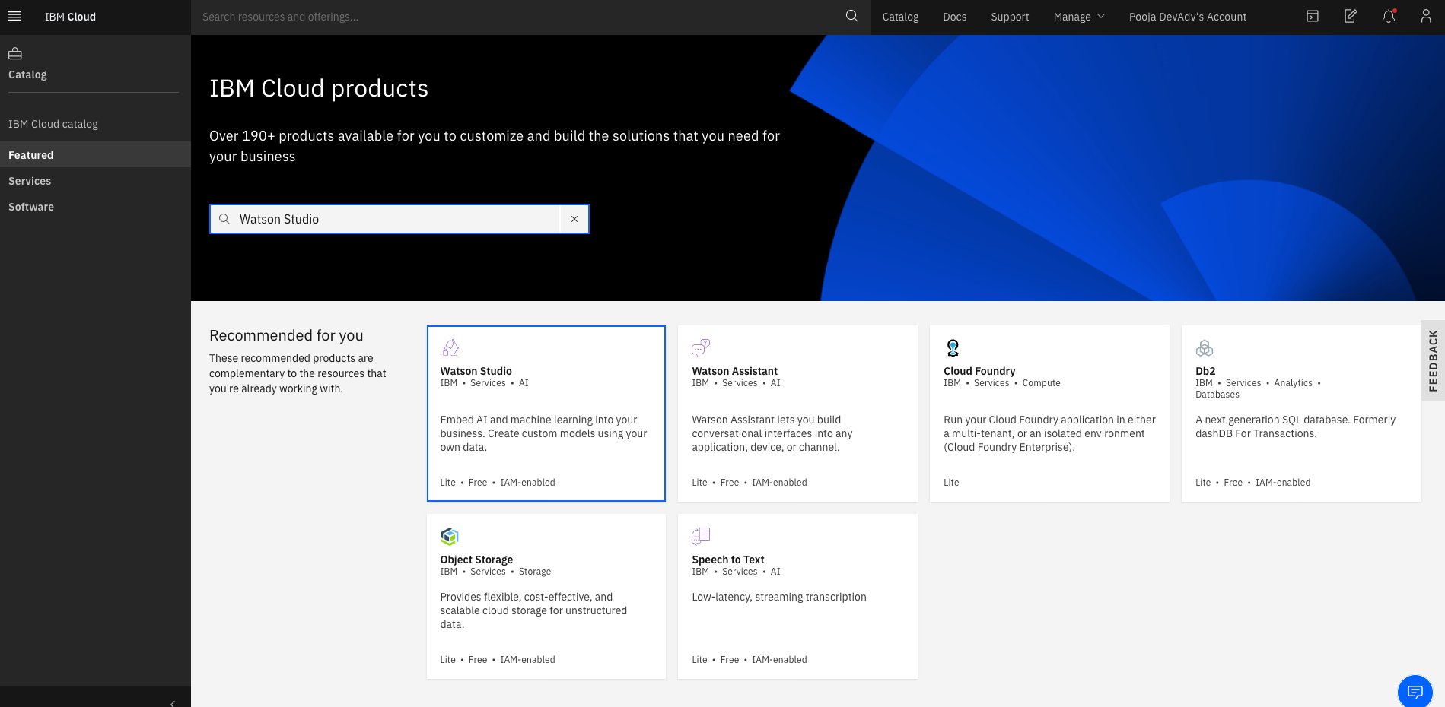Open the IBM Cloud Shell icon

pos(1313,16)
